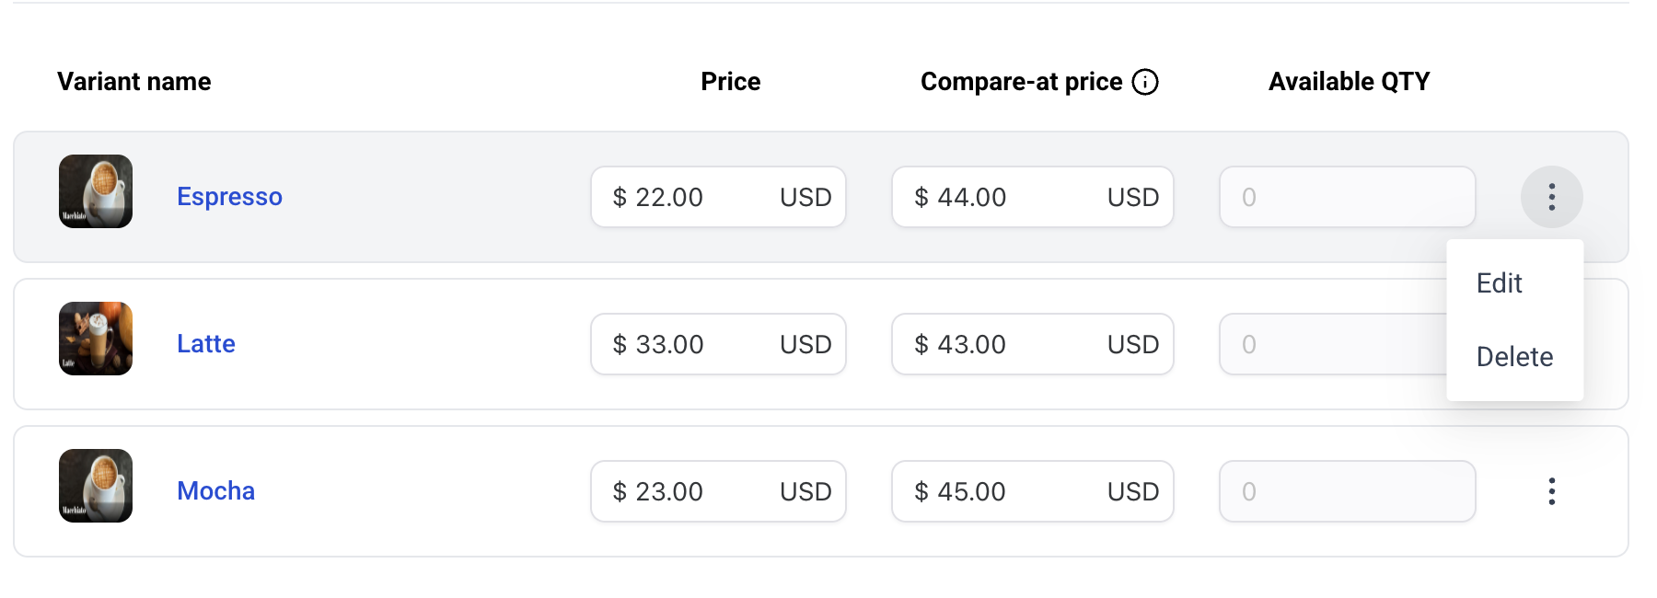Viewport: 1657px width, 598px height.
Task: Focus the Espresso available quantity field
Action: pos(1347,197)
